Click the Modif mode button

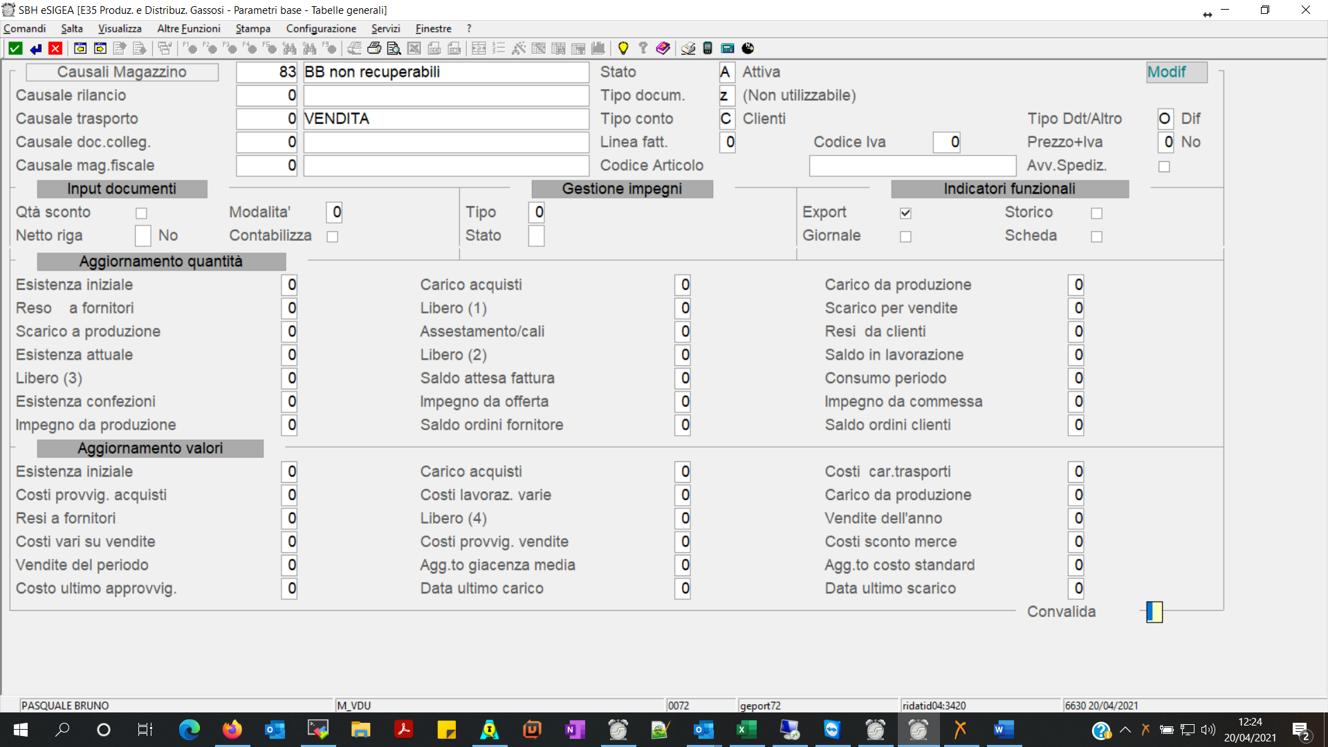tap(1176, 72)
